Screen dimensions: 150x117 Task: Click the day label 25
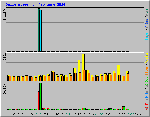pos(114,114)
